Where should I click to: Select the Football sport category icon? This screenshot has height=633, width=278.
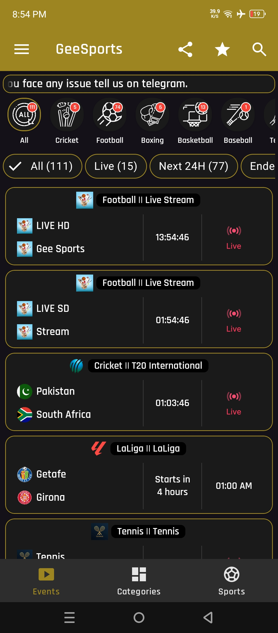click(x=110, y=115)
